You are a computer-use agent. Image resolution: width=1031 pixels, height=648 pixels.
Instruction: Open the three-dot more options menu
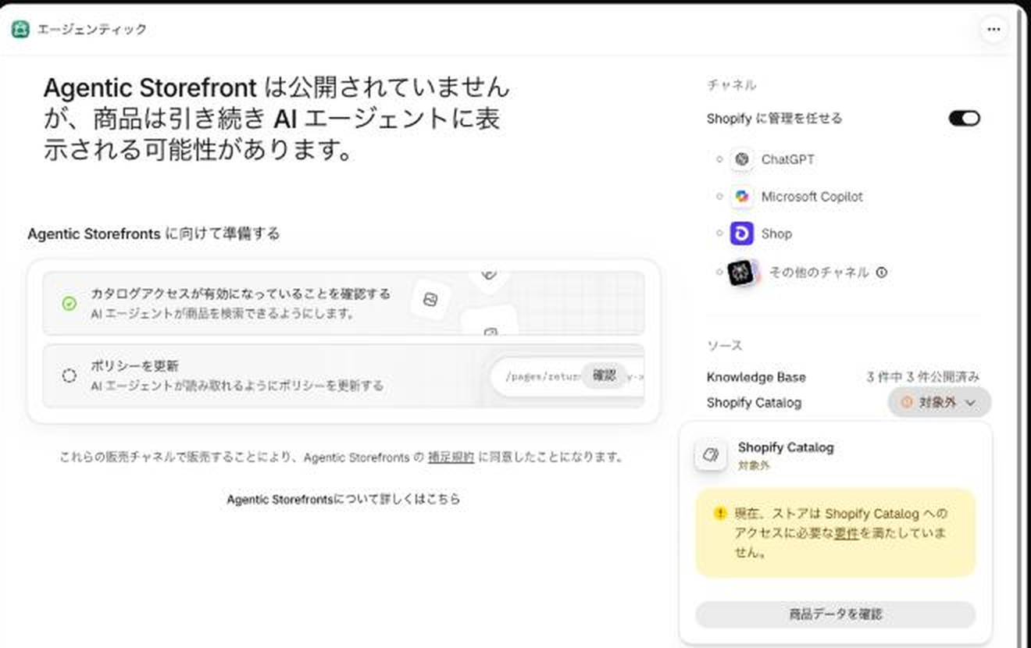(994, 30)
